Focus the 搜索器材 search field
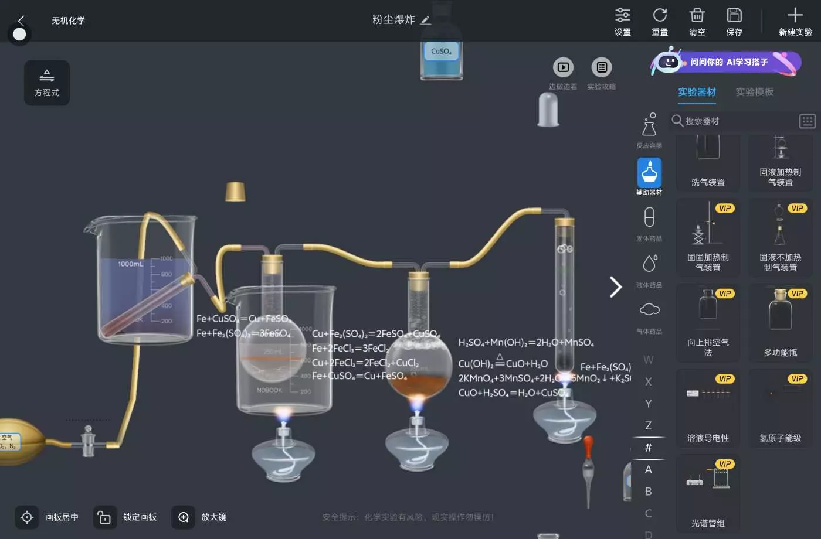This screenshot has height=539, width=821. (x=733, y=121)
